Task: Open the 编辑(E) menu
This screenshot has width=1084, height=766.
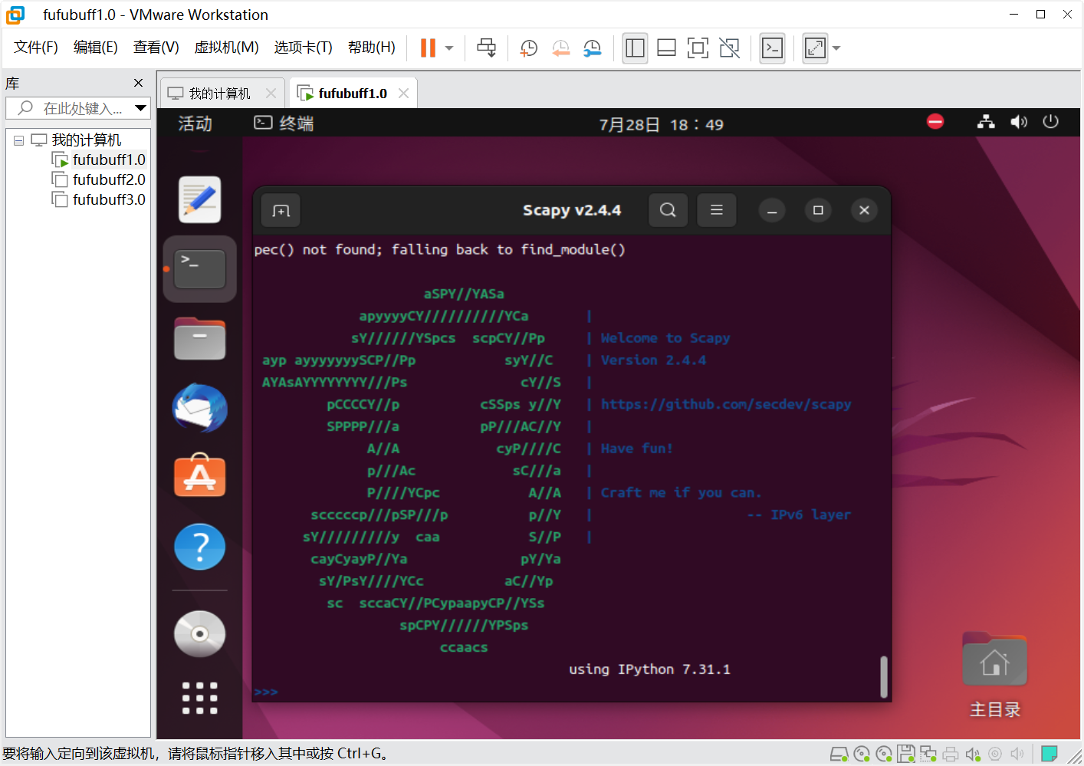Action: click(96, 48)
